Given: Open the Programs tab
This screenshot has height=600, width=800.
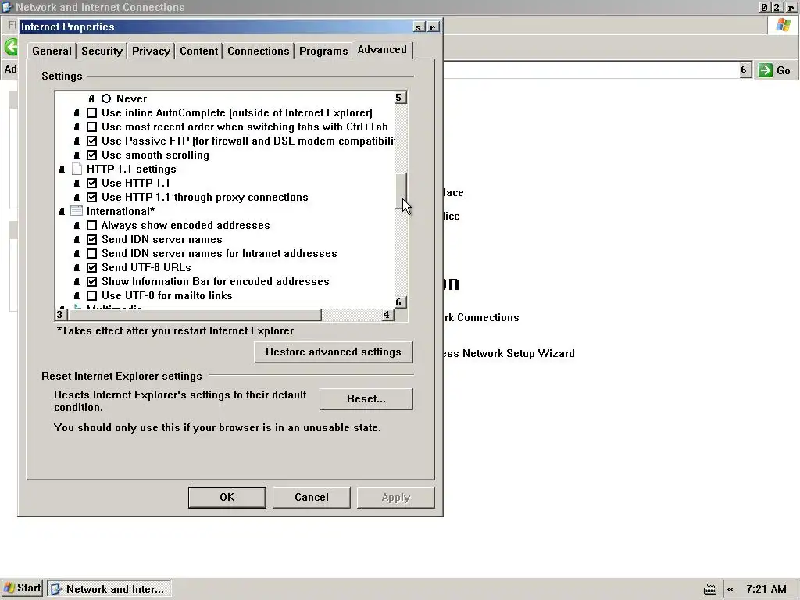Looking at the screenshot, I should coord(323,51).
